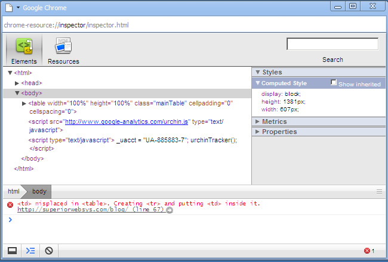Close the inspector window
The width and height of the screenshot is (388, 262).
point(373,6)
